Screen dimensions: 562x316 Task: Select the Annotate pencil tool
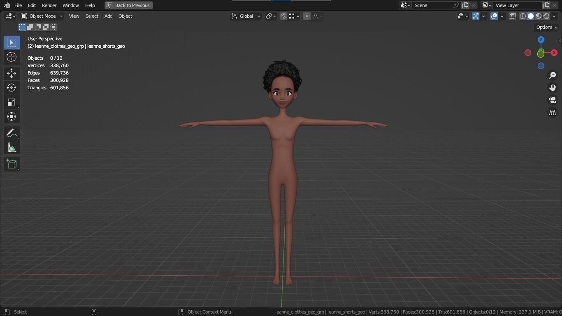tap(12, 133)
